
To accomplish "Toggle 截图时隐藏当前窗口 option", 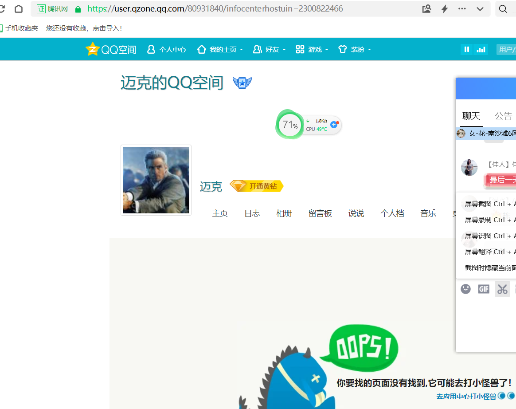I will (490, 267).
